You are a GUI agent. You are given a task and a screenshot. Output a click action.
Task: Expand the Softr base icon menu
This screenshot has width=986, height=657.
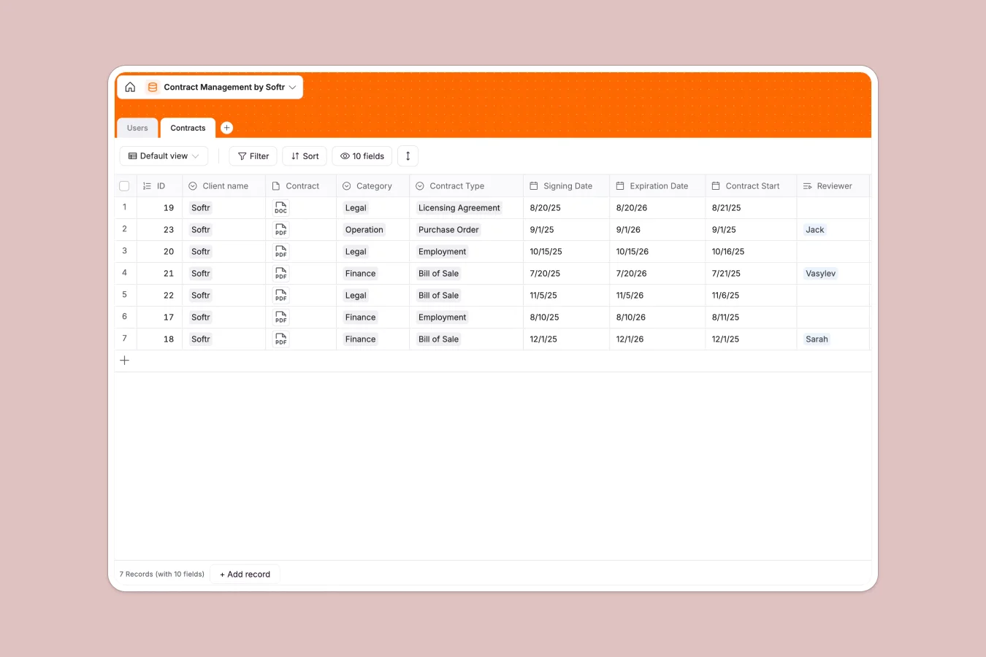tap(153, 87)
